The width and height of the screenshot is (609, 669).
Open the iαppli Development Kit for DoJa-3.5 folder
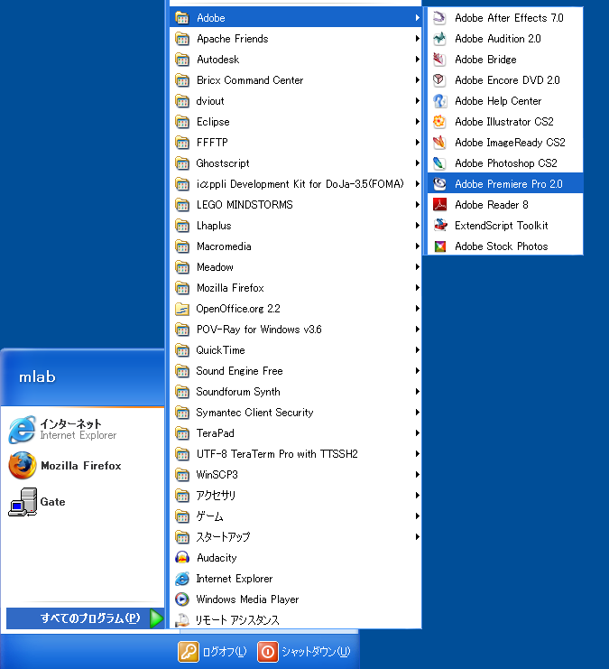click(x=296, y=184)
